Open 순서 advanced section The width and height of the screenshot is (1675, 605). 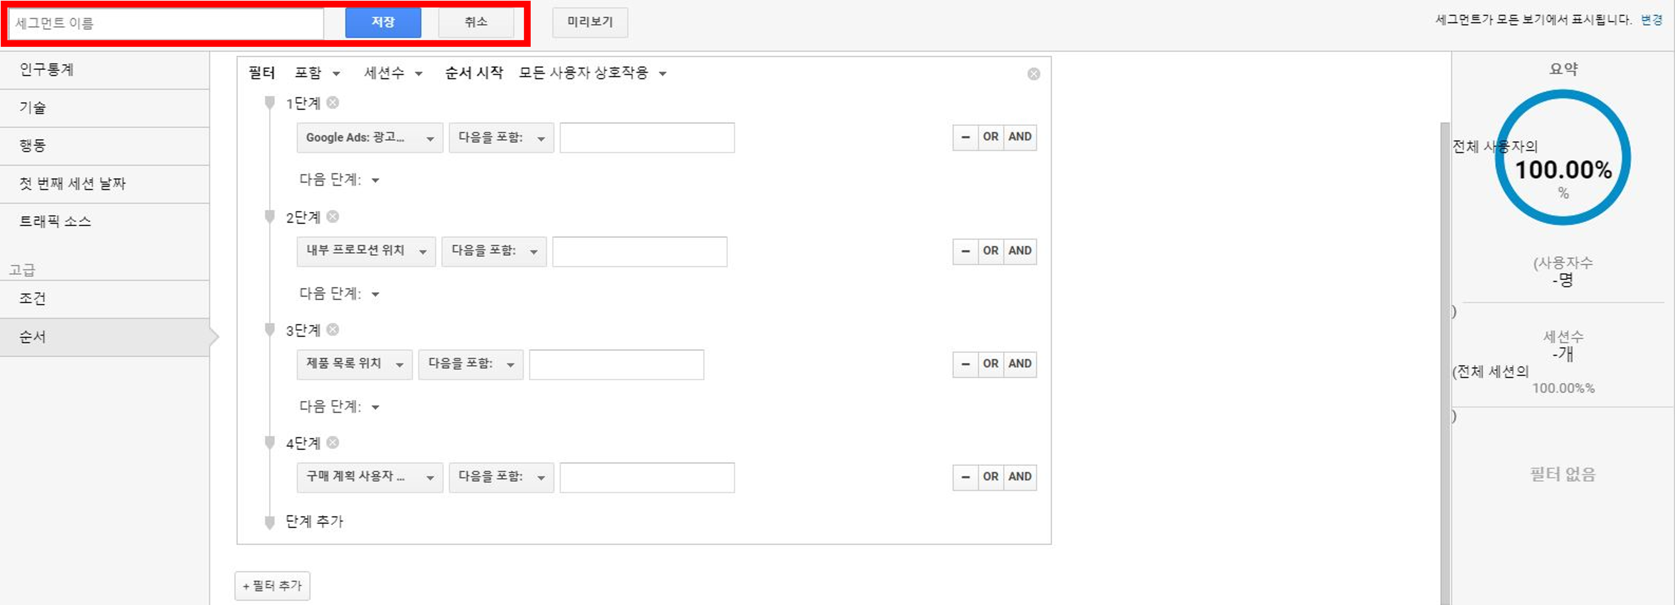point(105,337)
